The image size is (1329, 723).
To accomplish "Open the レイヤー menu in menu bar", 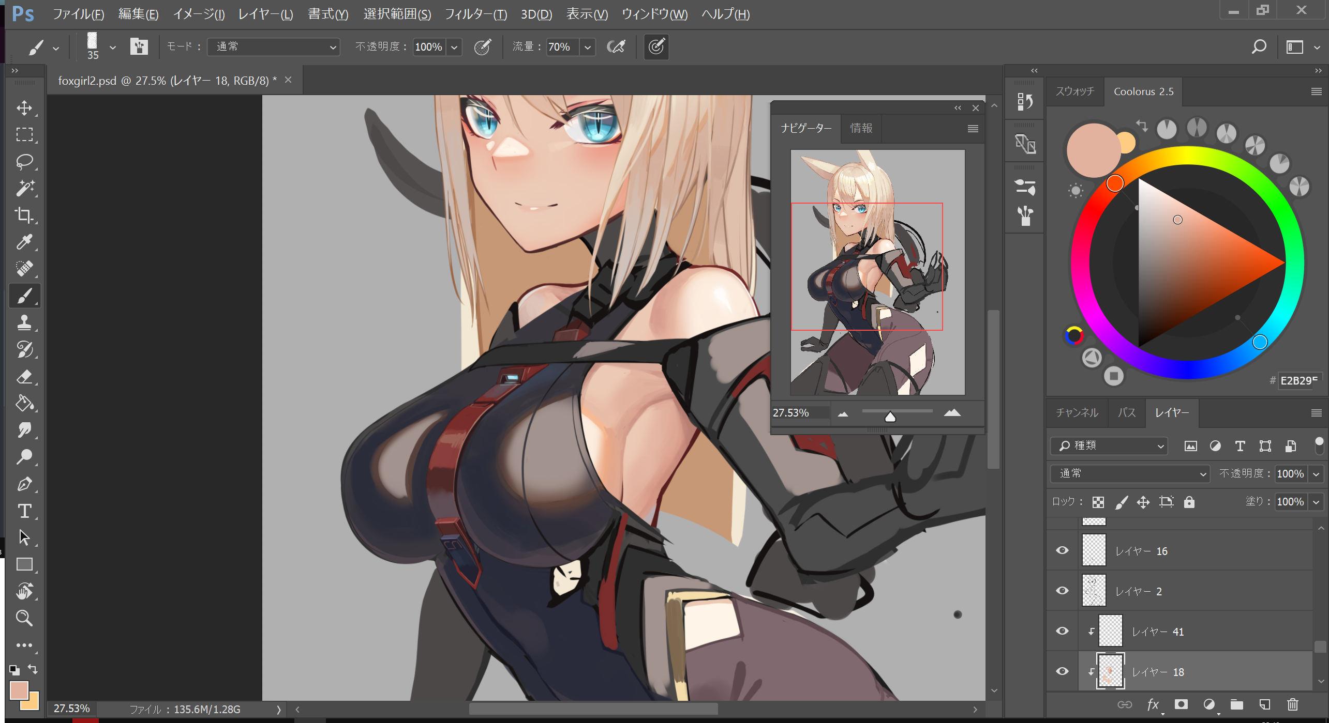I will 265,14.
